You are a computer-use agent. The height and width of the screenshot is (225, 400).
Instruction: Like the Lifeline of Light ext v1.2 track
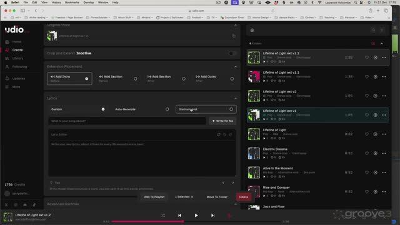point(367,57)
